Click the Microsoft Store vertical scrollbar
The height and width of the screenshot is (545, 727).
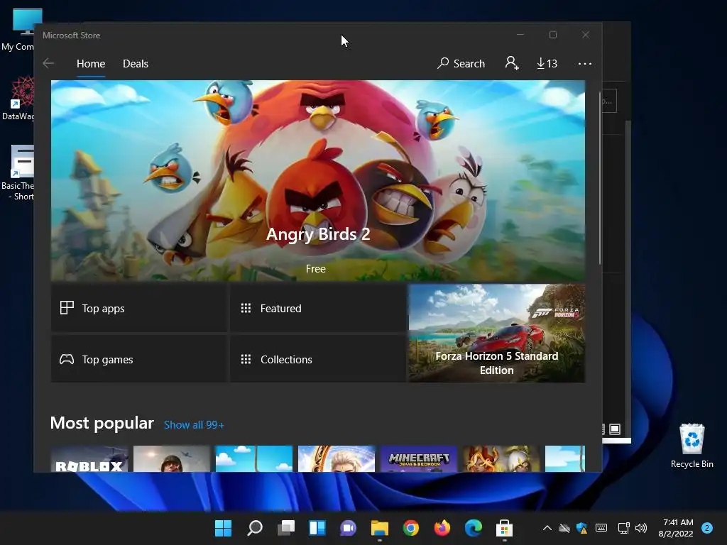600,178
